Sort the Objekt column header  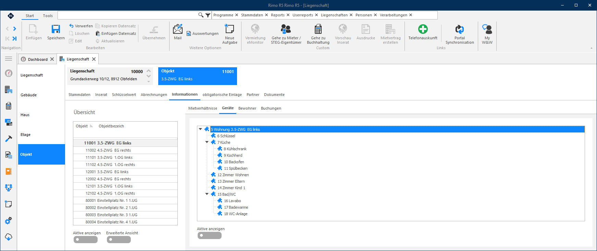point(84,126)
